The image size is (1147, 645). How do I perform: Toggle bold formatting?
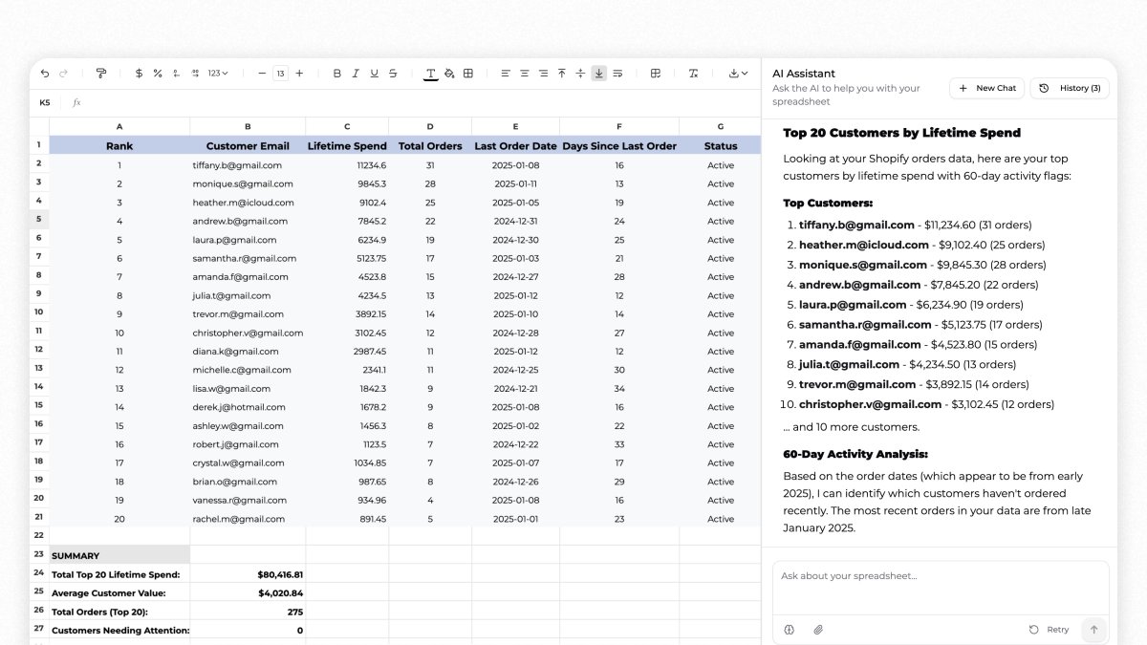click(x=336, y=74)
